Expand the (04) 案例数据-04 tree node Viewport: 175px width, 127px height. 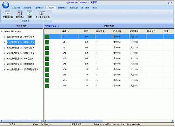5,53
